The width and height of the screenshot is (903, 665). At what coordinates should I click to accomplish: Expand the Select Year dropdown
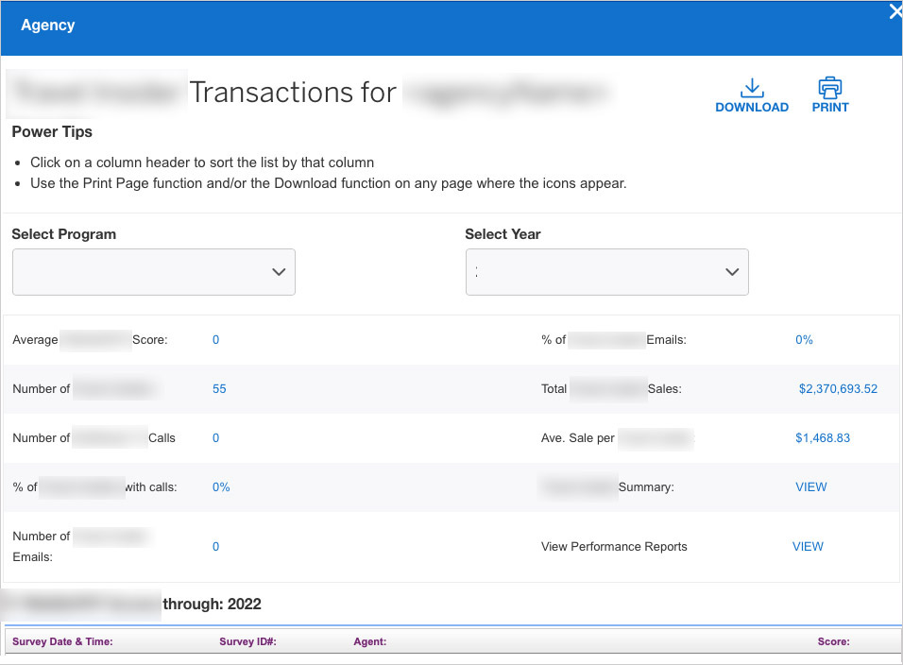pos(607,272)
